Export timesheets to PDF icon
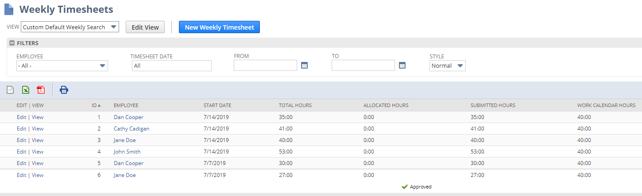The width and height of the screenshot is (642, 196). pos(41,90)
